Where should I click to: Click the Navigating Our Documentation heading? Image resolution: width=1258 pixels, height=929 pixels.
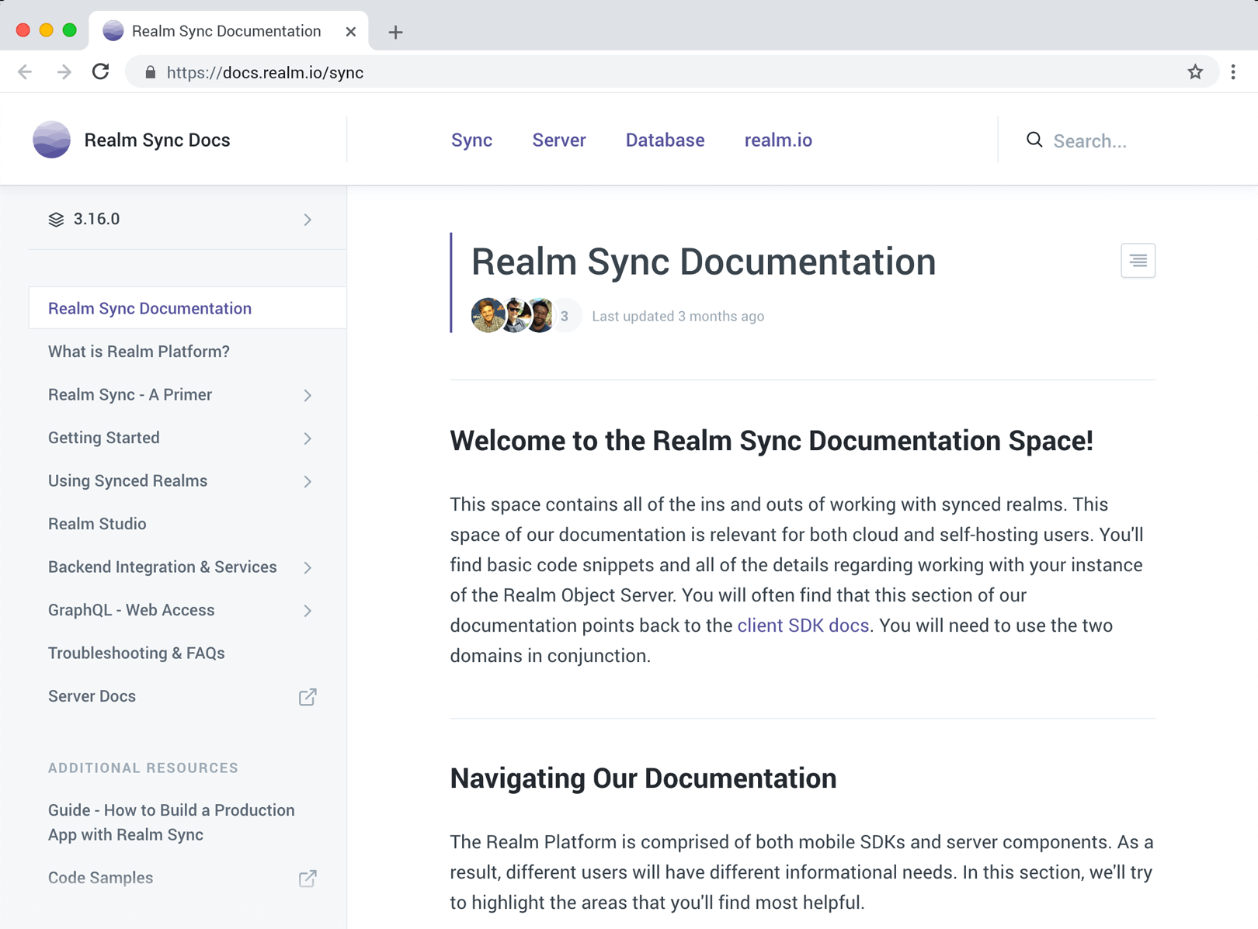coord(643,778)
